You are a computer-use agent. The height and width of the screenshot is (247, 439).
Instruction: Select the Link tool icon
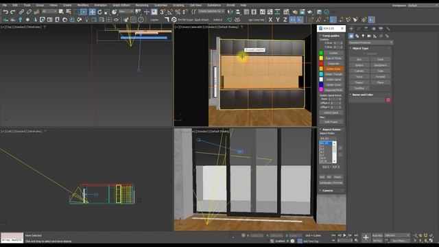(x=21, y=12)
